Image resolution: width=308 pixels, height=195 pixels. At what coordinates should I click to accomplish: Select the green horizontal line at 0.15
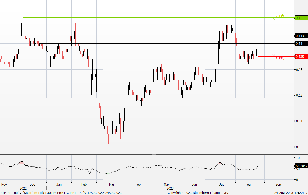tap(158, 18)
